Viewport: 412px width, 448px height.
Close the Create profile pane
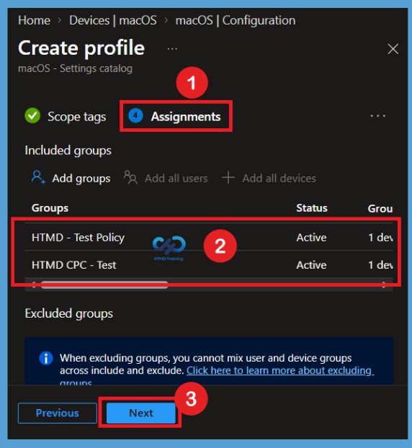tap(393, 49)
